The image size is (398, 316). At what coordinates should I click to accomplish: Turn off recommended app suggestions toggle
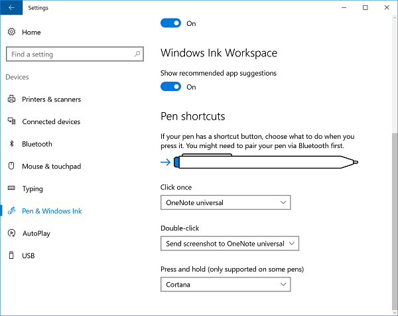[x=171, y=86]
